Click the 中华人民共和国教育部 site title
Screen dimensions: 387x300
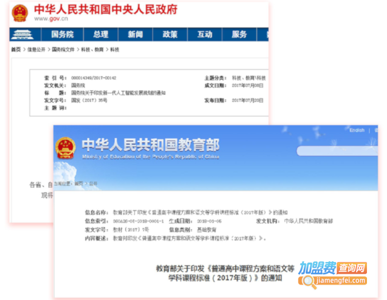pyautogui.click(x=150, y=145)
